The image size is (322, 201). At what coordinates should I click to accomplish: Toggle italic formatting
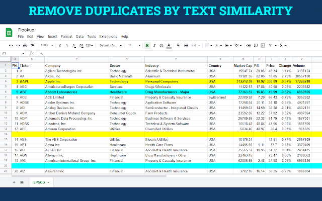(x=154, y=45)
